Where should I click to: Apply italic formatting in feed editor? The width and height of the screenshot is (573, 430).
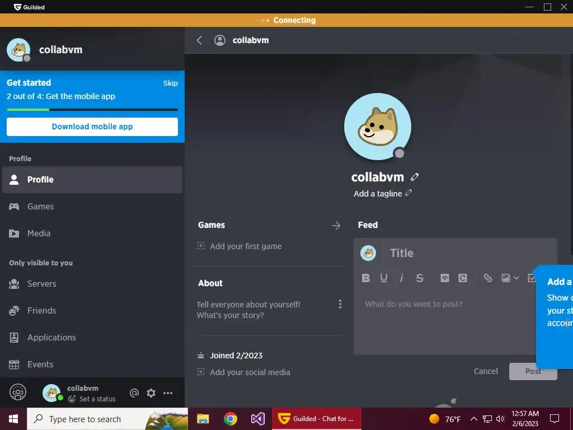401,278
